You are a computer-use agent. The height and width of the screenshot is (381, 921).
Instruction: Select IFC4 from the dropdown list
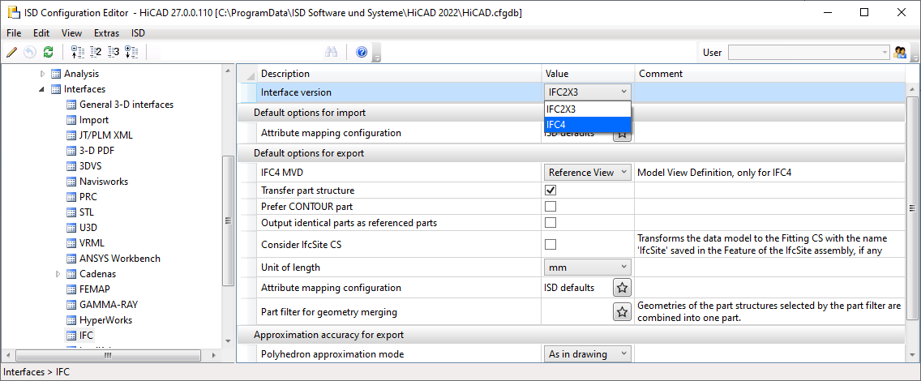point(587,124)
